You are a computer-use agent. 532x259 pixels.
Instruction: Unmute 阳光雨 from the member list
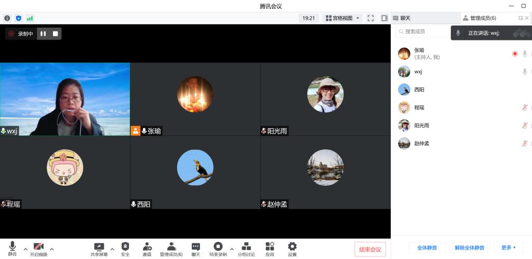525,126
